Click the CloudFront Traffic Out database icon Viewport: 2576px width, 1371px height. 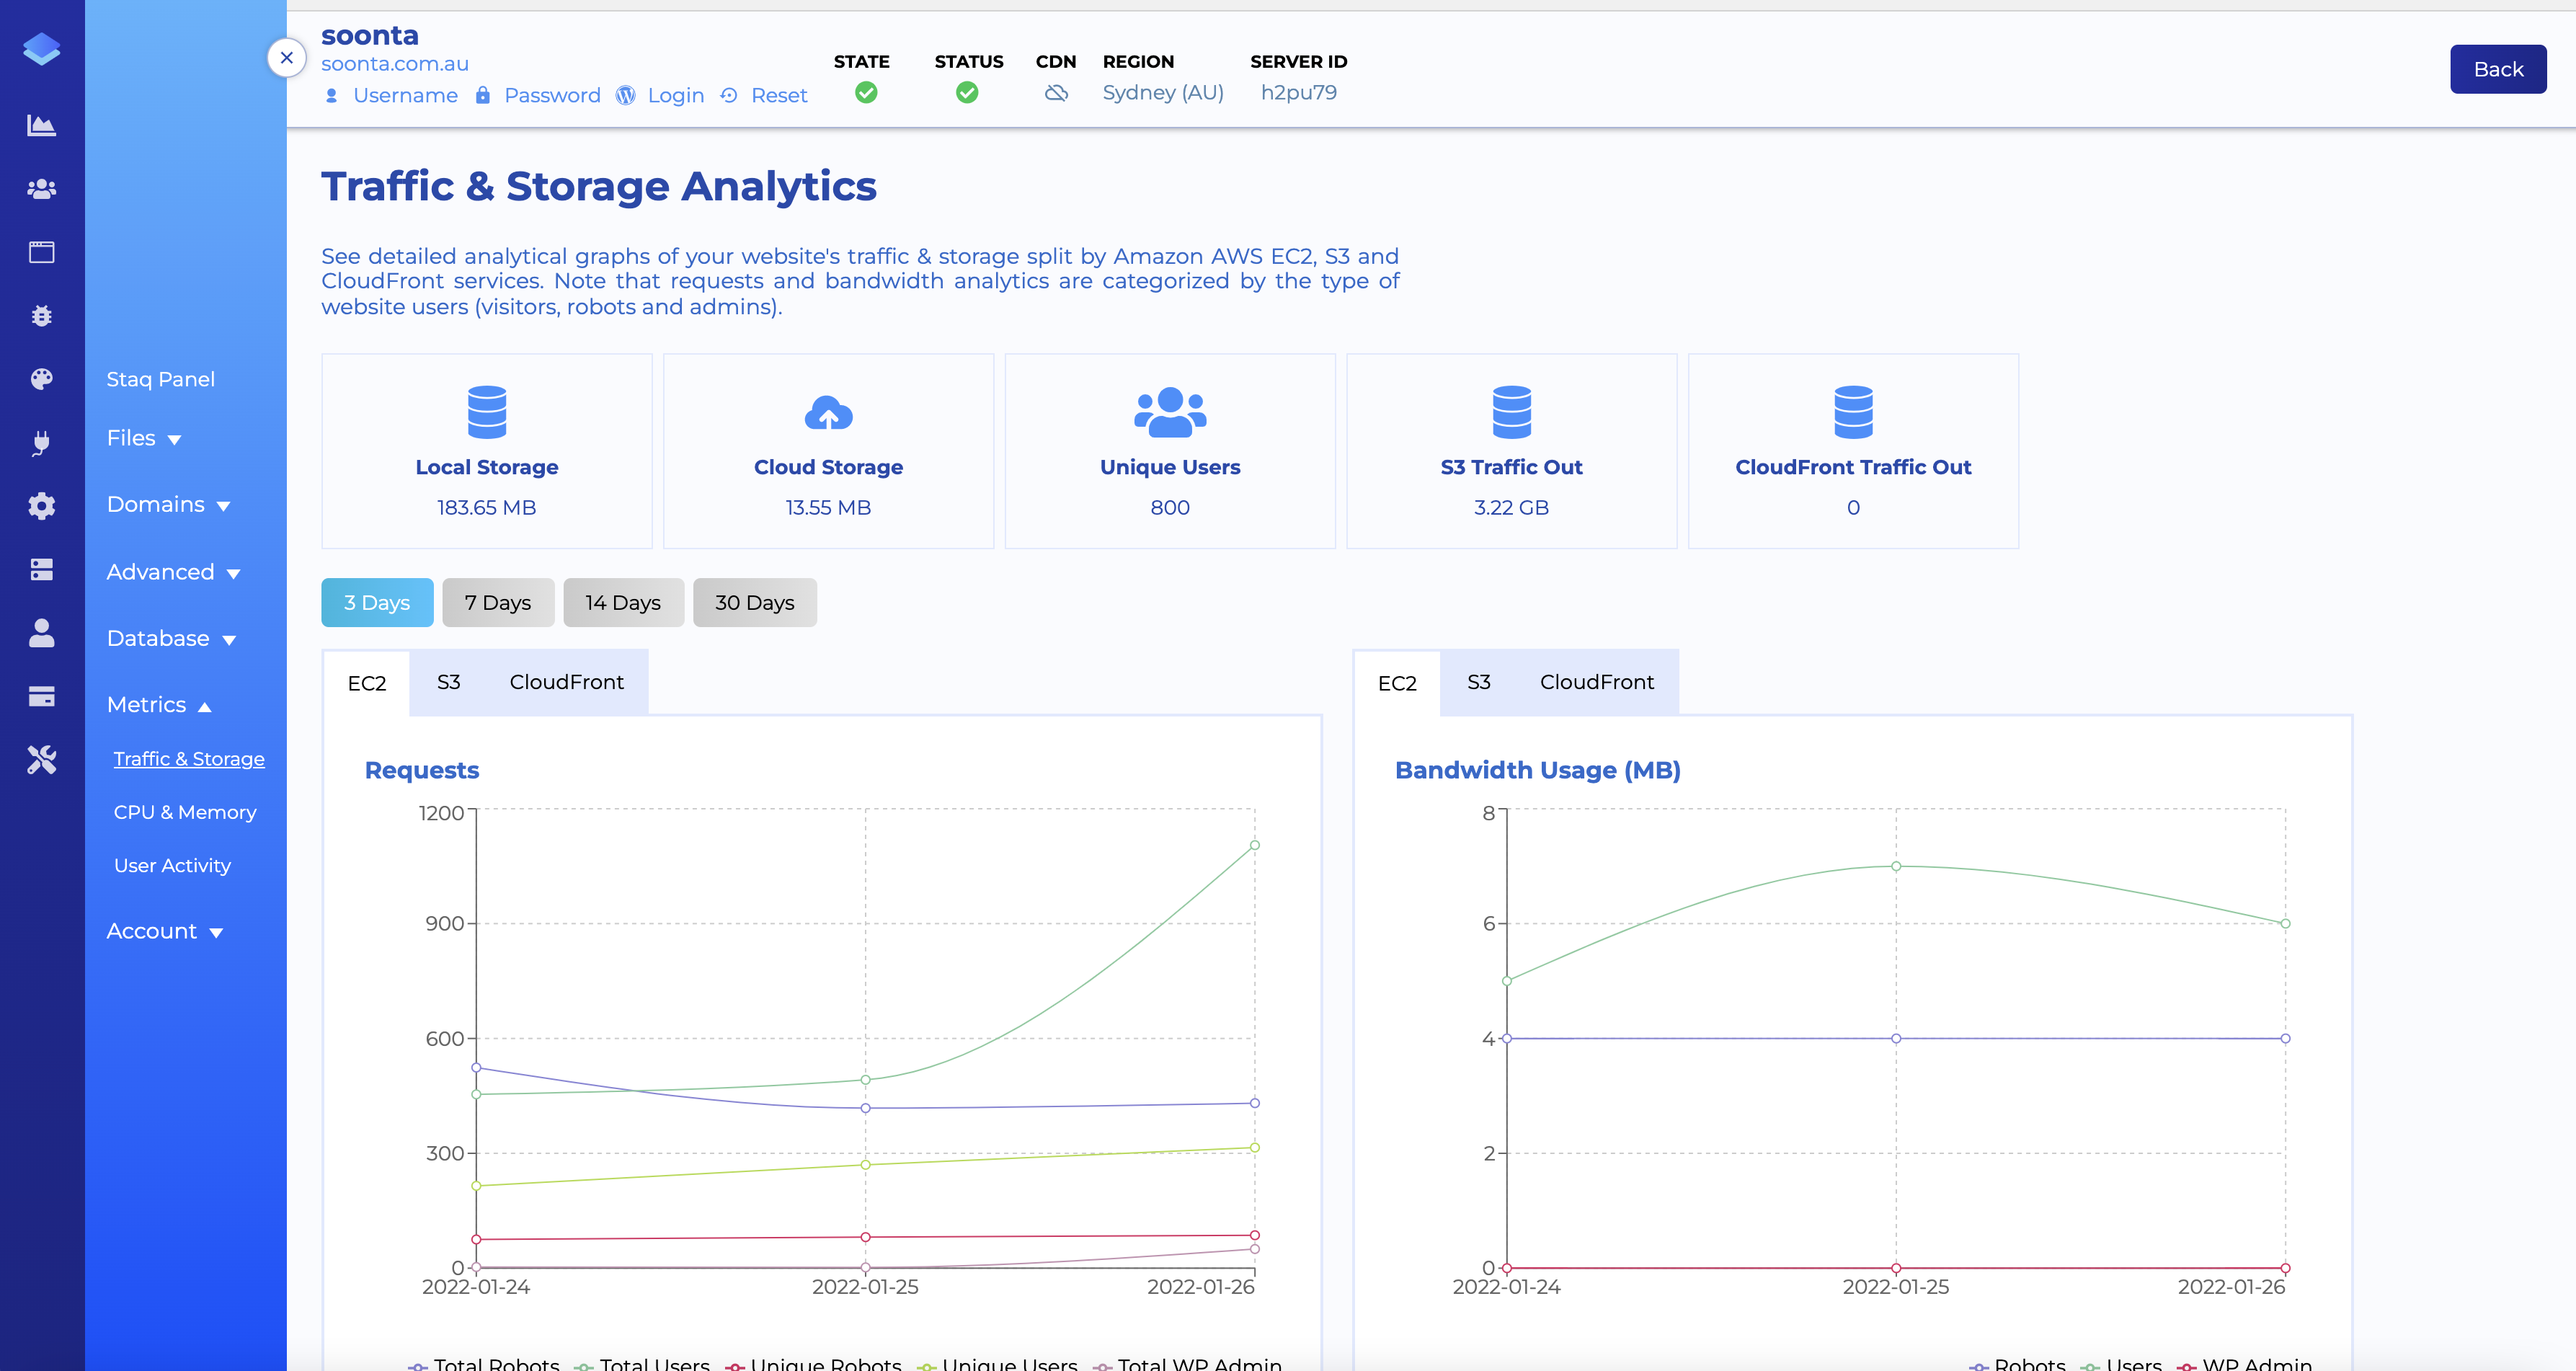click(x=1853, y=412)
